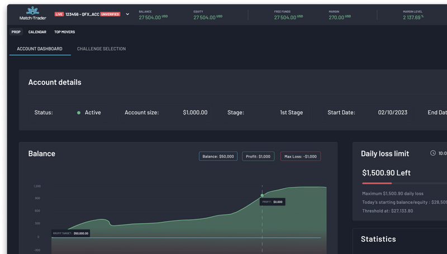
Task: Click the clock icon in Daily loss limit
Action: (x=432, y=153)
